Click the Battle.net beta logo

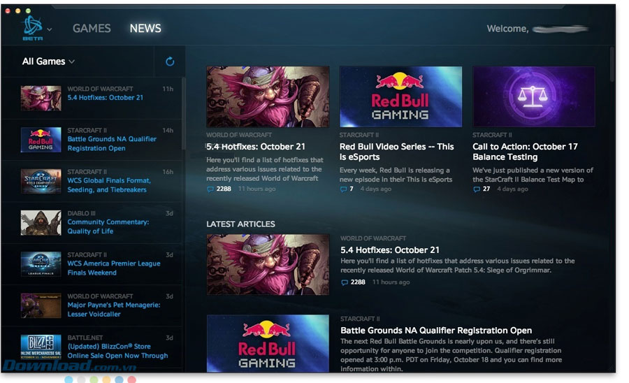tap(33, 28)
